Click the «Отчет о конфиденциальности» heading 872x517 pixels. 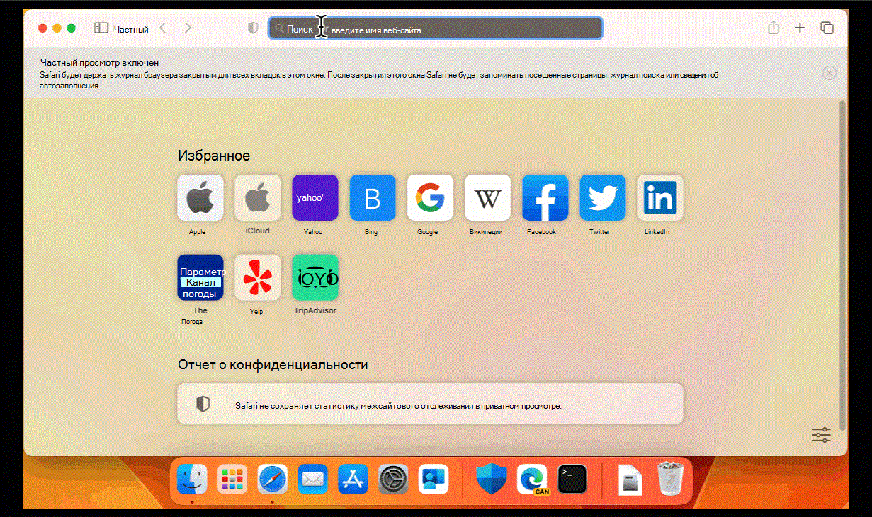coord(273,365)
